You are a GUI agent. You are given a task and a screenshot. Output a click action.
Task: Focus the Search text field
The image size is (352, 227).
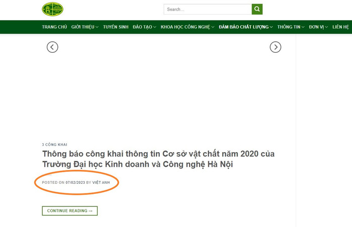[207, 9]
